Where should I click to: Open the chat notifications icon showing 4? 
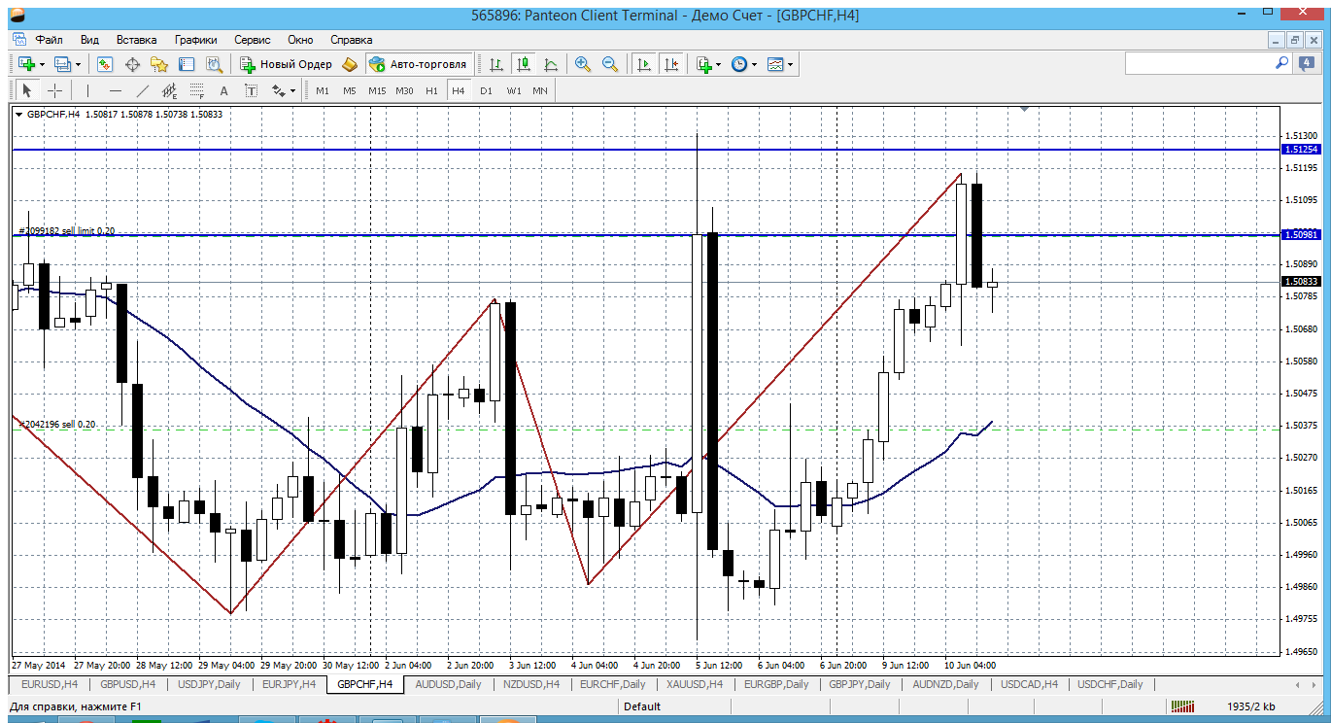(1307, 64)
